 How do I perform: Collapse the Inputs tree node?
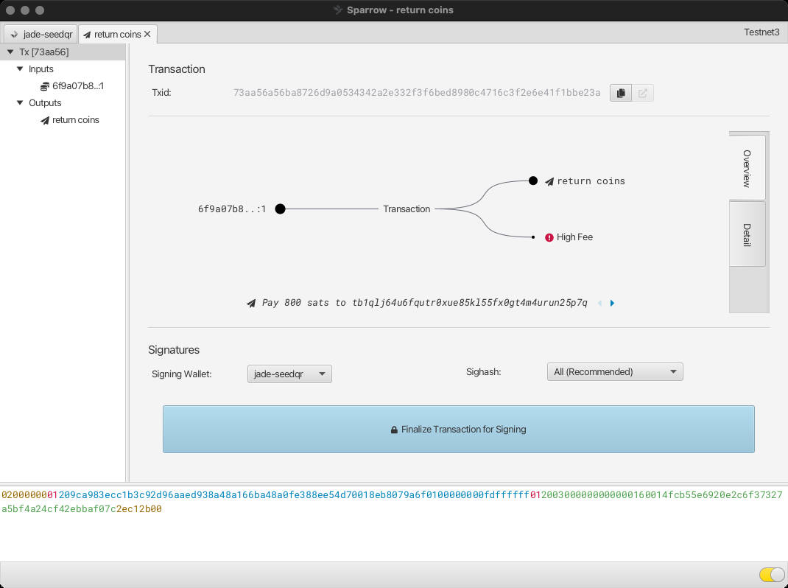coord(20,69)
